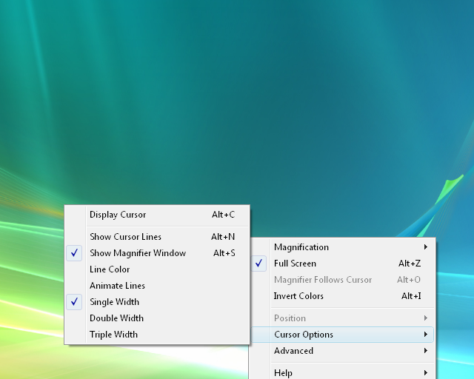Click the submenu arrow beside Help
Screen dimensions: 474x379
coord(425,372)
